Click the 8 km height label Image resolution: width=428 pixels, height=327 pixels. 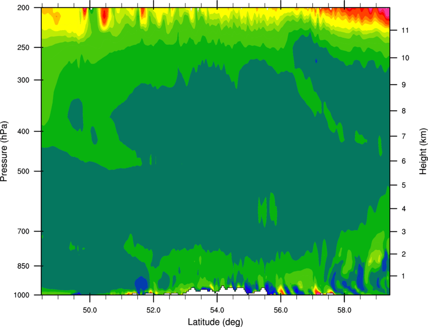(404, 111)
